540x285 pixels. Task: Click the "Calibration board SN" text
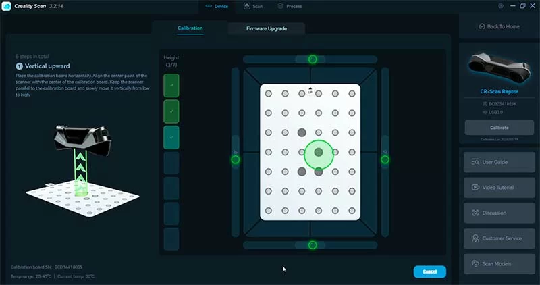[47, 267]
